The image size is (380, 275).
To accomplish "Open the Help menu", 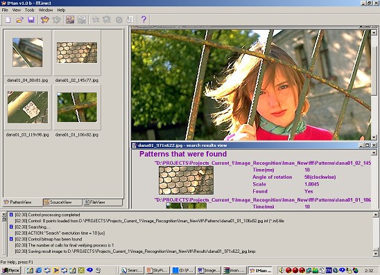I will click(x=61, y=10).
